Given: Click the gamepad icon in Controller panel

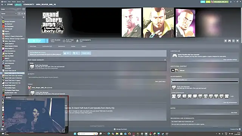Looking at the screenshot, I should (175, 56).
